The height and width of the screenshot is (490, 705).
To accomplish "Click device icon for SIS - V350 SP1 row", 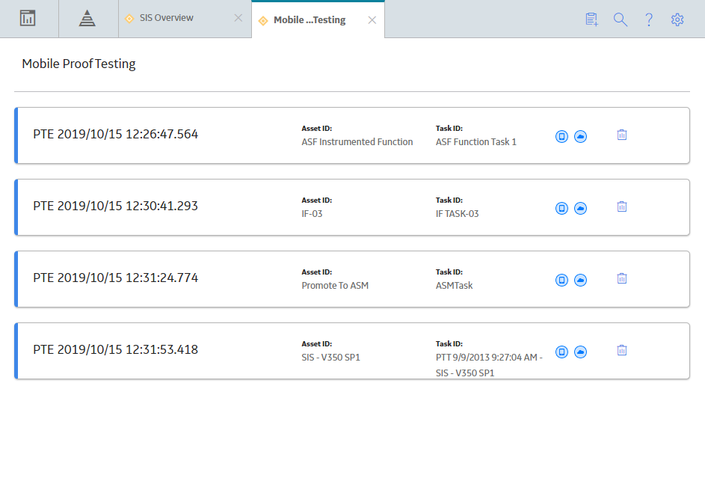I will click(x=561, y=352).
